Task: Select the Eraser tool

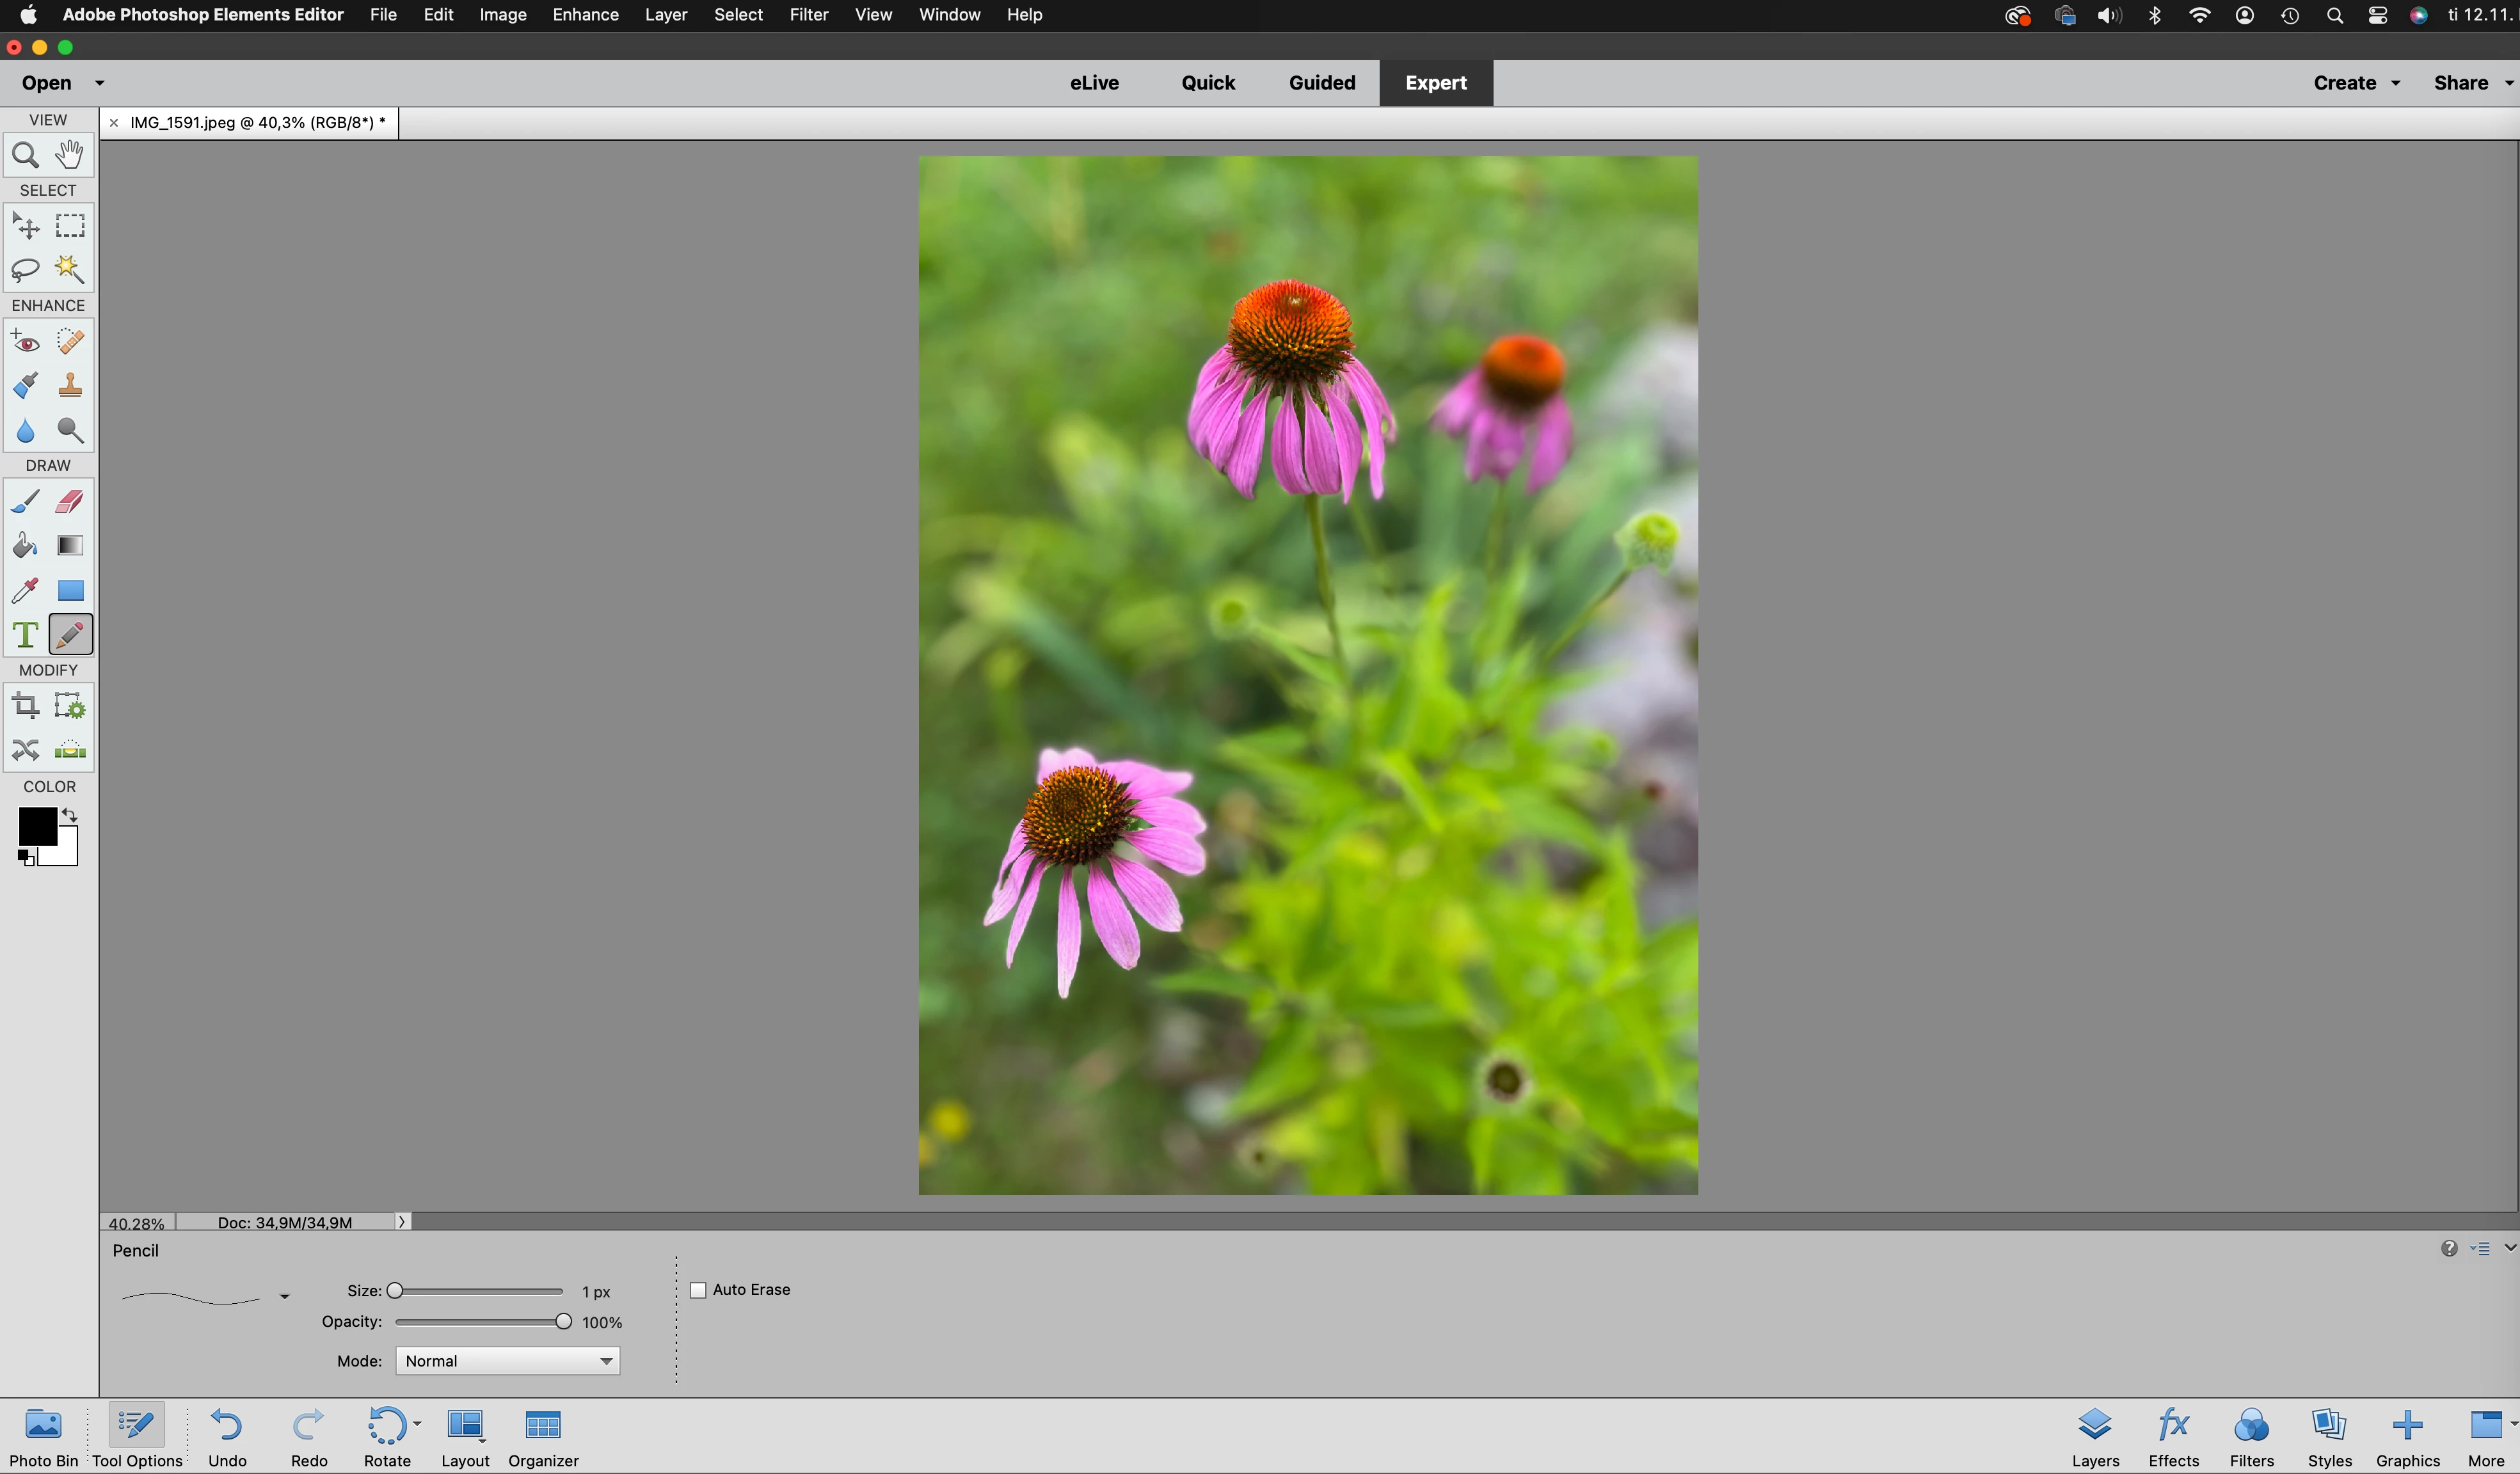Action: pos(69,501)
